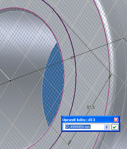The height and width of the screenshot is (149, 127).
Task: Click the lower arrowhead of the 57,5 dimension
Action: tap(70, 142)
